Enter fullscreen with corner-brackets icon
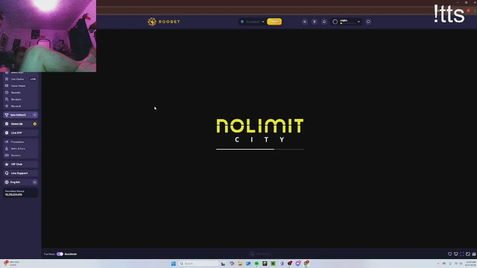 [462, 254]
